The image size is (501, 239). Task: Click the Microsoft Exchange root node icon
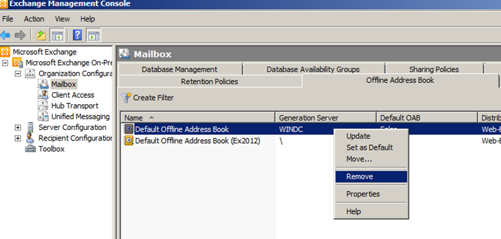[6, 52]
